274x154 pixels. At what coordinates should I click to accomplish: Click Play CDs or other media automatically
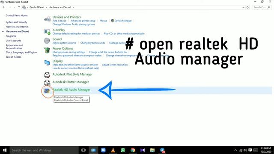click(124, 33)
